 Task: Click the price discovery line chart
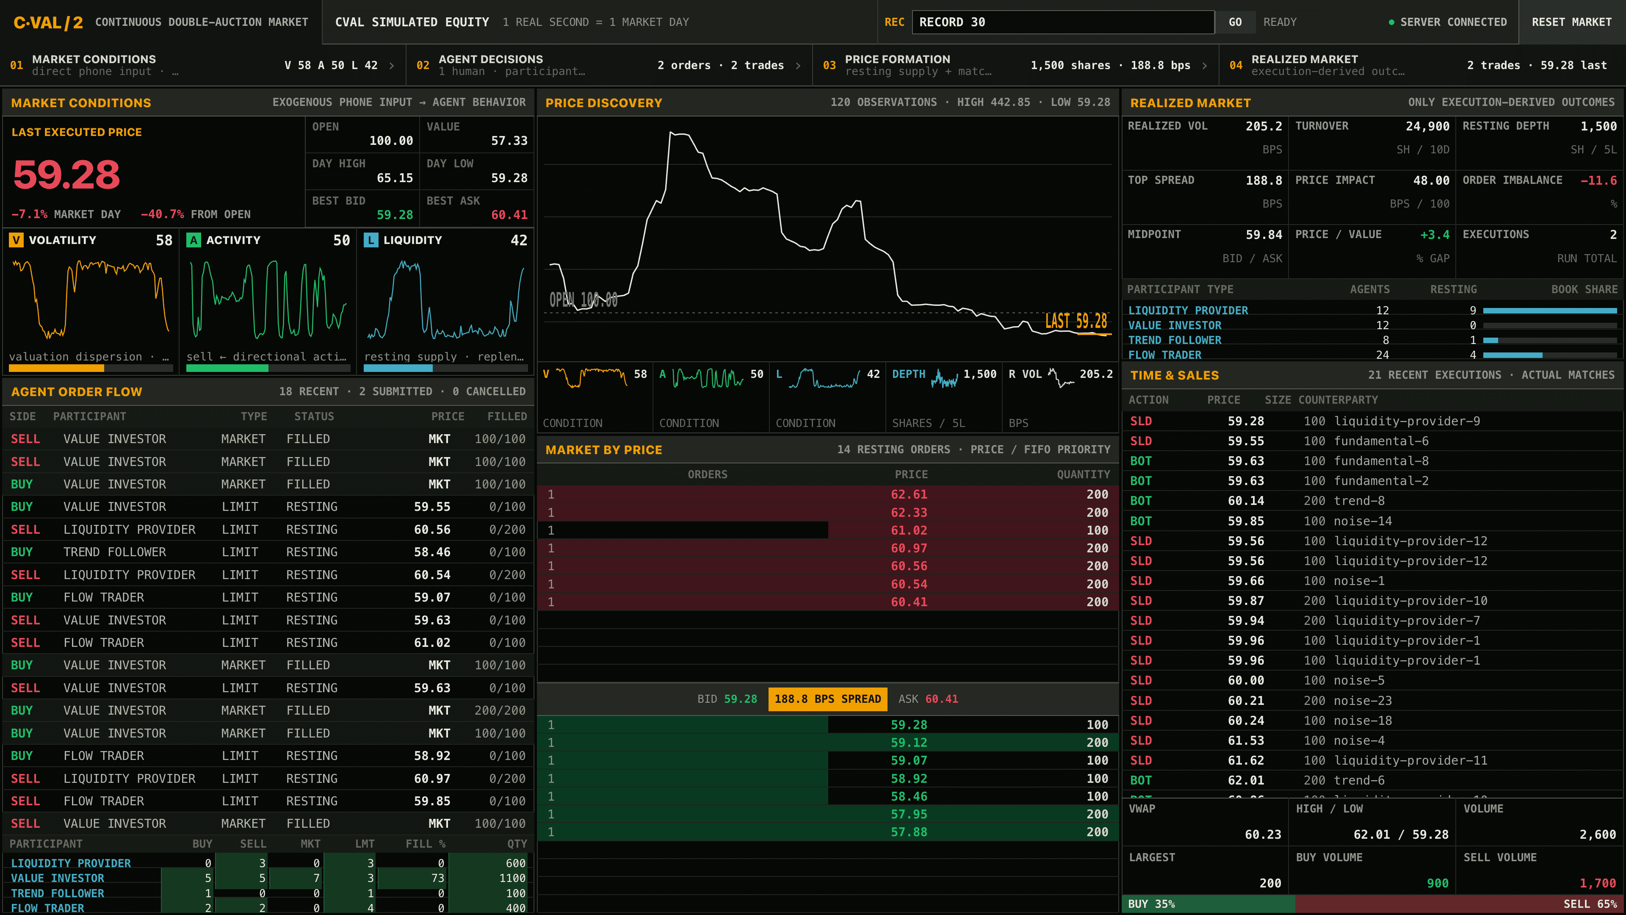[827, 238]
